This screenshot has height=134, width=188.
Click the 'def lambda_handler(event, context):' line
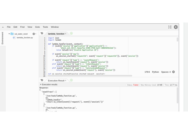coord(65,44)
